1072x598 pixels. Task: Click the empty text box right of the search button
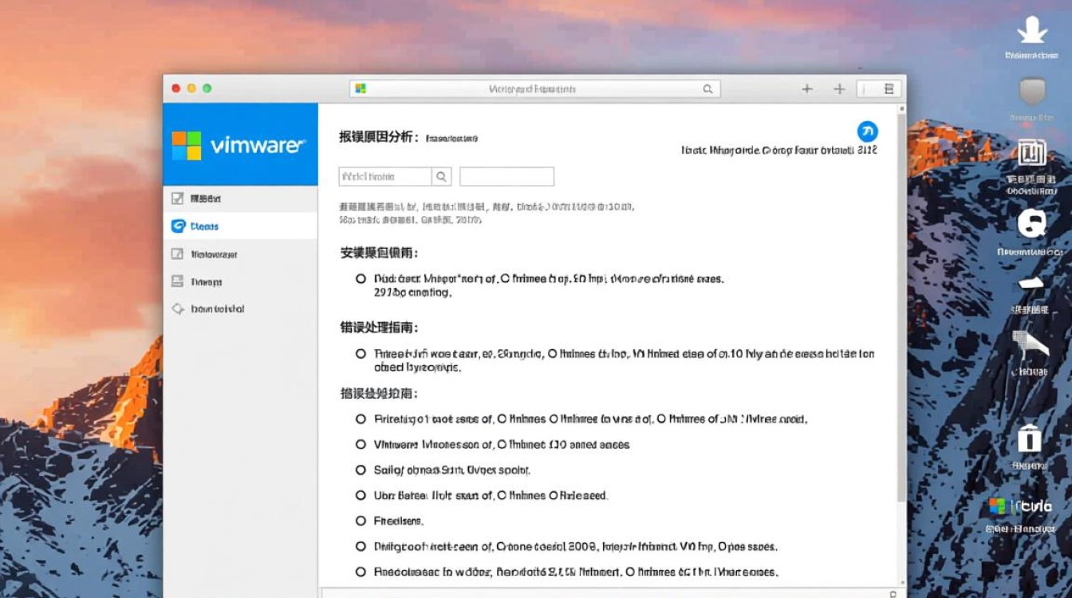pos(506,176)
